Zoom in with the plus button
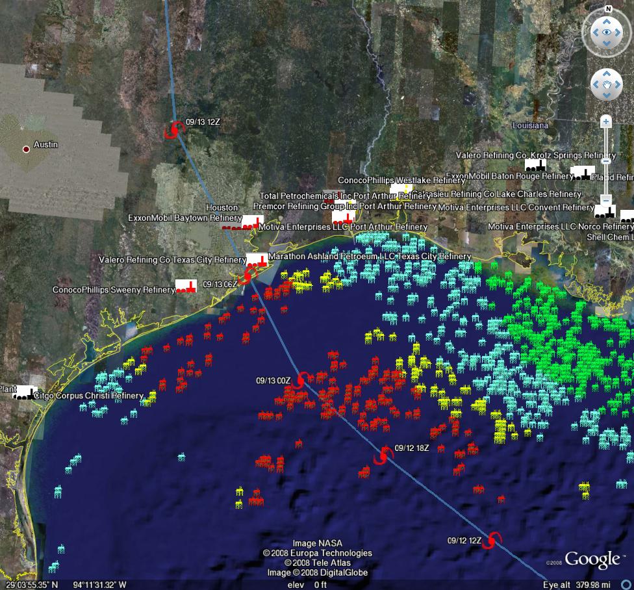The width and height of the screenshot is (634, 590). point(605,122)
